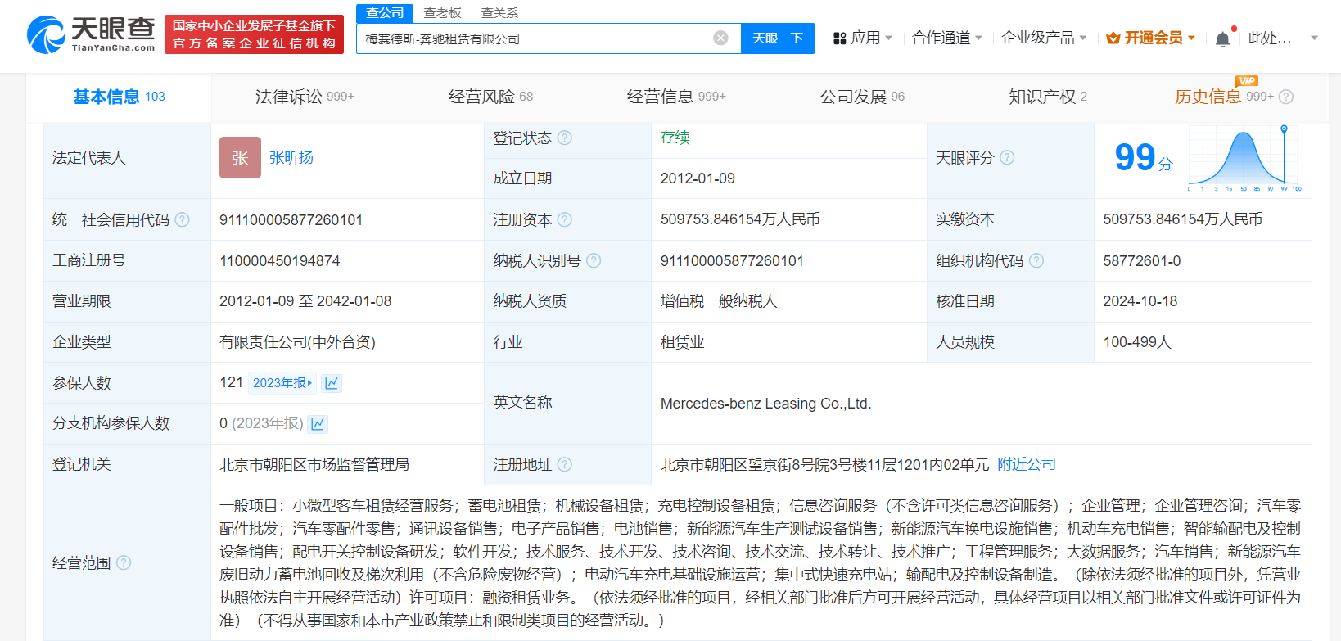Viewport: 1341px width, 641px height.
Task: Switch to 查关系 search tab
Action: coord(499,12)
